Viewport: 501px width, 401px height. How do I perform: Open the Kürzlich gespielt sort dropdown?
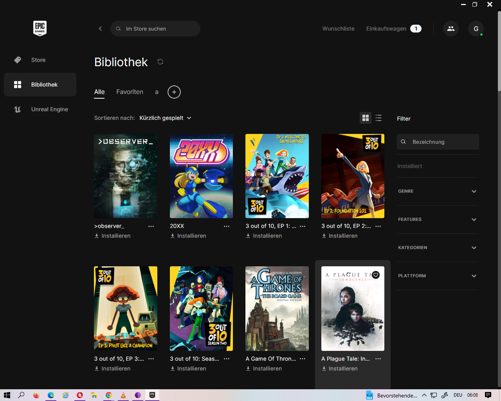coord(165,118)
